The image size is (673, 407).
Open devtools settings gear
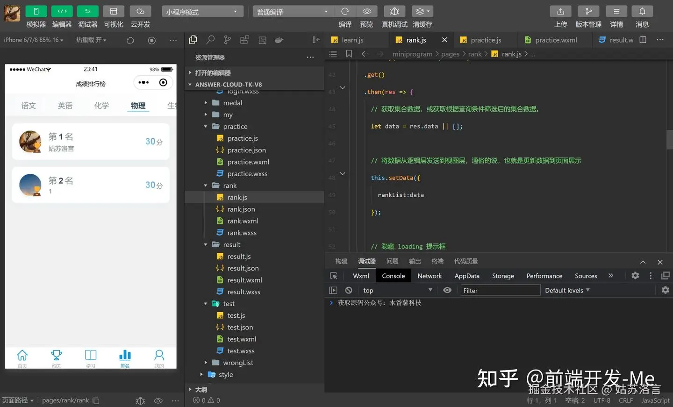click(x=635, y=276)
